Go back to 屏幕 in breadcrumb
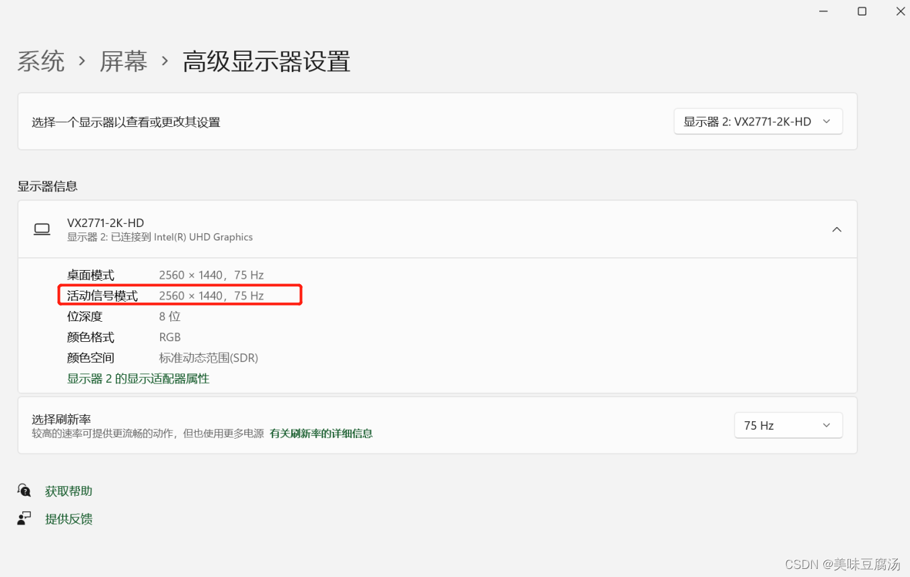Screen dimensions: 910x577 (124, 61)
